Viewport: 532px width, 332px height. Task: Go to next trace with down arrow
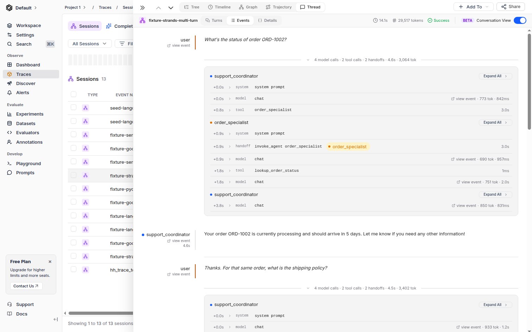click(x=171, y=7)
